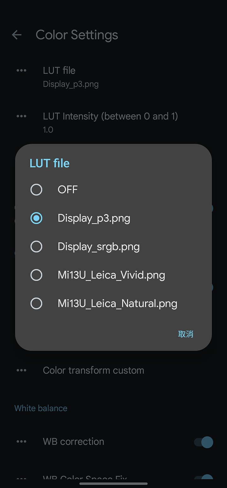Open the LUT file setting row
The image size is (227, 488).
click(x=113, y=77)
